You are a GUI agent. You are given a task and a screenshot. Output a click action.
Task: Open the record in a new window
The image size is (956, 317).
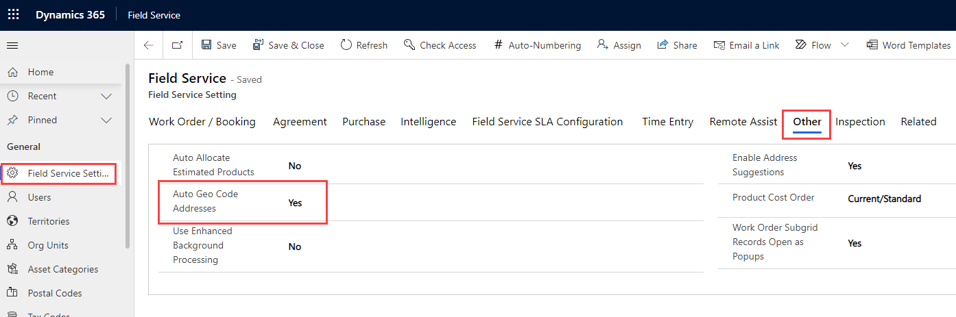(x=177, y=45)
